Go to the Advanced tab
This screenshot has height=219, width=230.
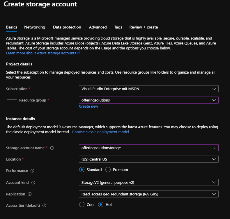point(98,27)
